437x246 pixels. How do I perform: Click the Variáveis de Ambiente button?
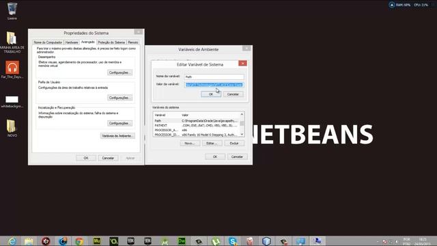[117, 136]
